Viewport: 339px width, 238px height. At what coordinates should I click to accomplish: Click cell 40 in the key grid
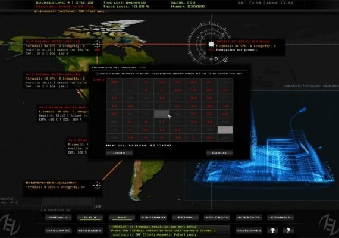pyautogui.click(x=225, y=114)
